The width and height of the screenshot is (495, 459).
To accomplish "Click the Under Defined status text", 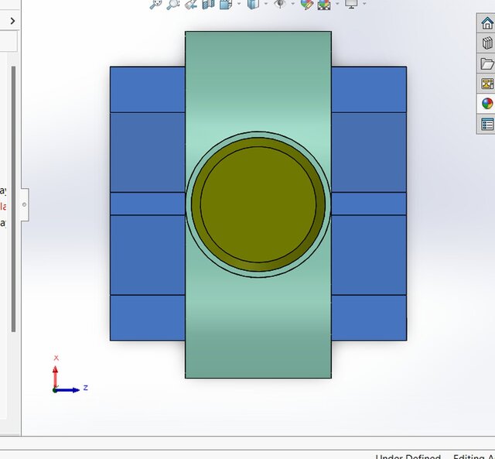I will point(408,457).
